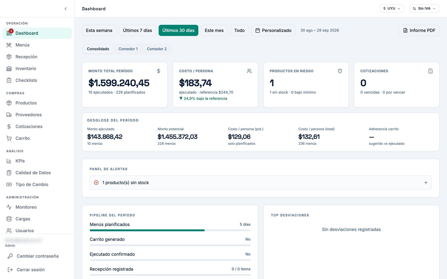Download the Informe PDF report
The width and height of the screenshot is (447, 279).
pos(419,30)
